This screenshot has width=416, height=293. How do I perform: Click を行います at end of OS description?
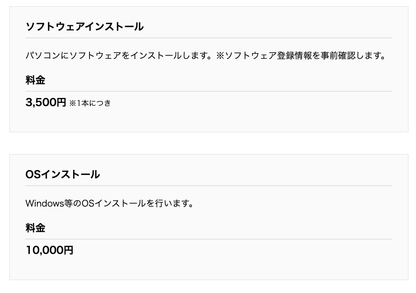tap(169, 204)
